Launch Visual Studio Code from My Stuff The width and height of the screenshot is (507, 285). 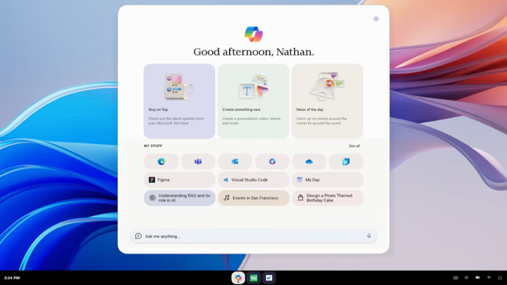coord(253,180)
